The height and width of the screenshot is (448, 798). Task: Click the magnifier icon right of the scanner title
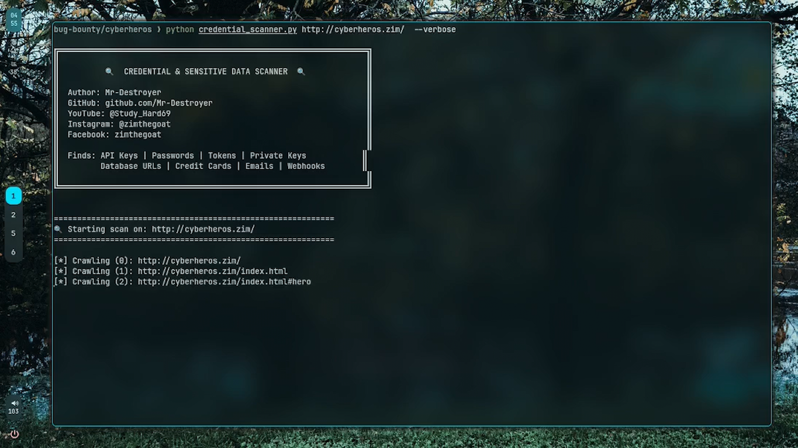point(301,71)
